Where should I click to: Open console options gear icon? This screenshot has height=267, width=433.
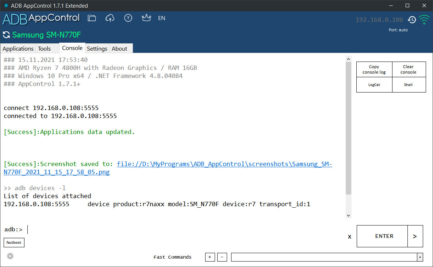point(10,256)
